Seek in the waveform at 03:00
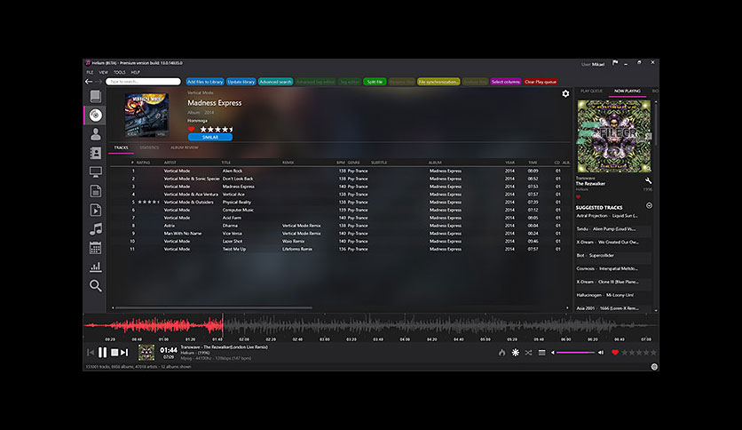This screenshot has width=742, height=430. click(x=324, y=326)
